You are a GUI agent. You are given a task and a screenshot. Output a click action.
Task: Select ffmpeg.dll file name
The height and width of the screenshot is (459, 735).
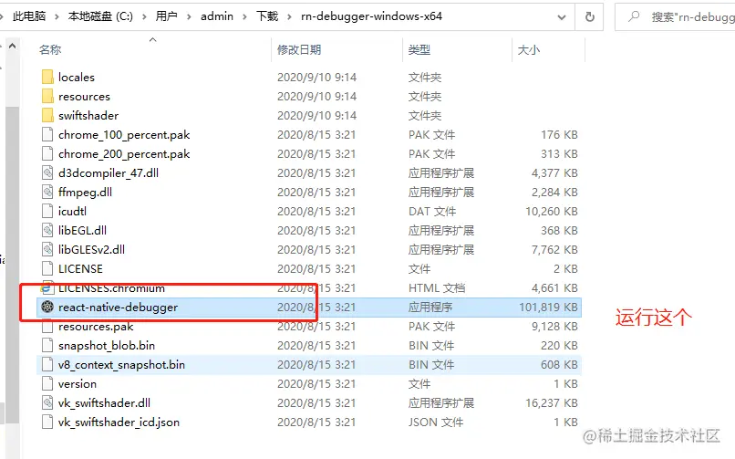pos(85,193)
